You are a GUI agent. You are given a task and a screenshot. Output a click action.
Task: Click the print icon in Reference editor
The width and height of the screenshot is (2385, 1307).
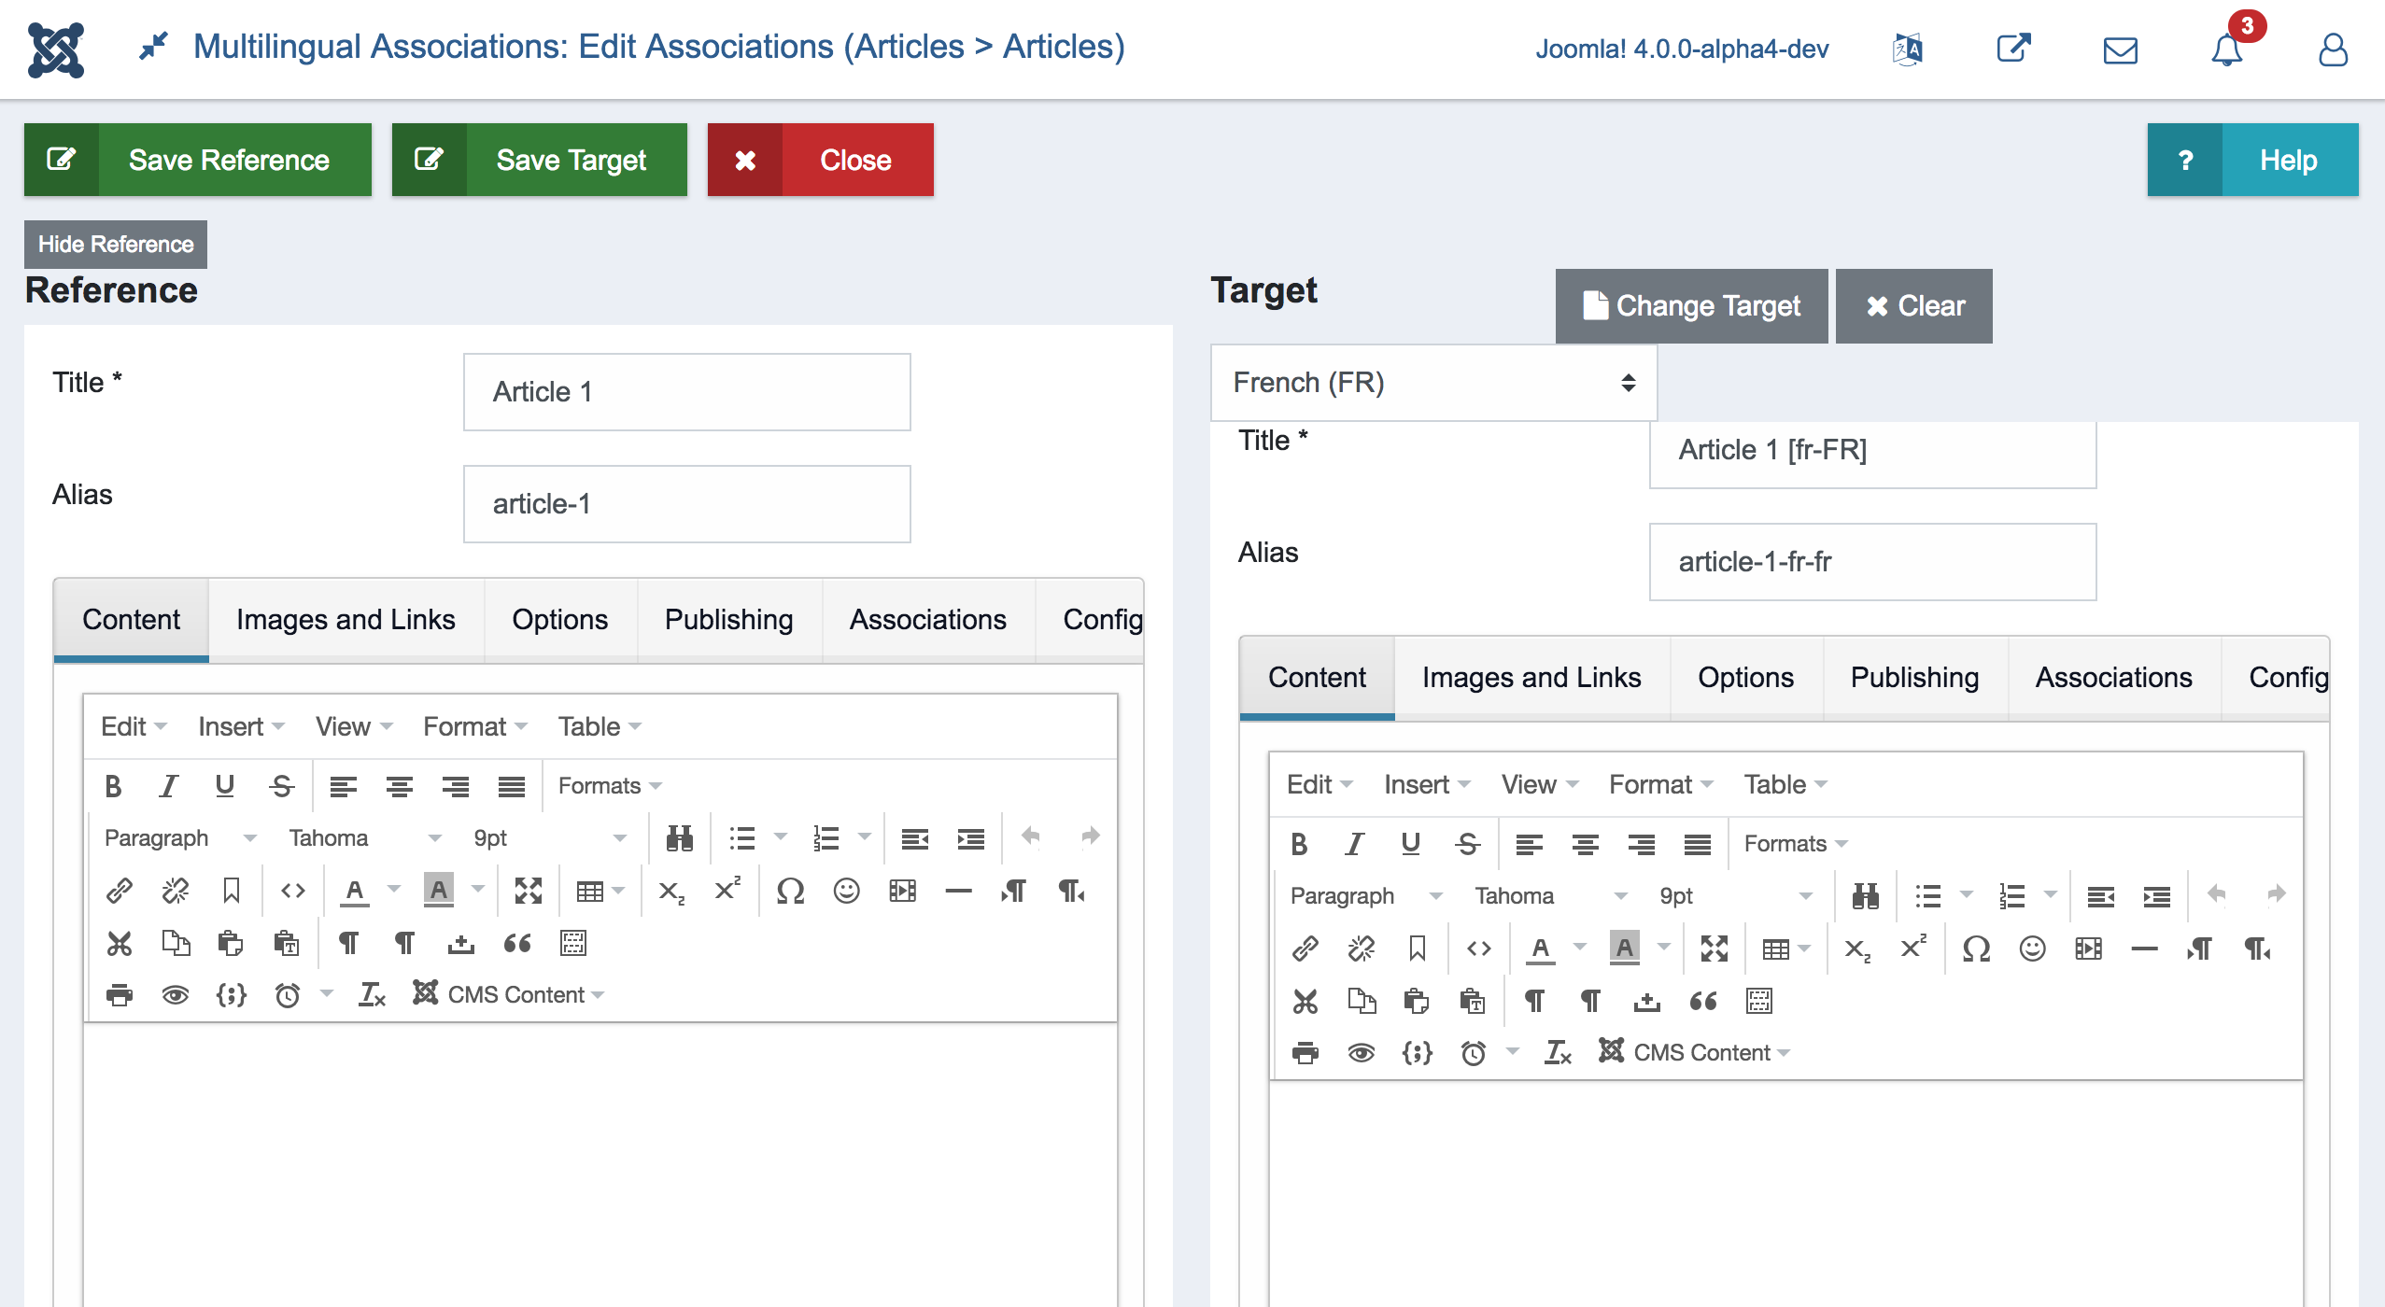click(x=120, y=995)
